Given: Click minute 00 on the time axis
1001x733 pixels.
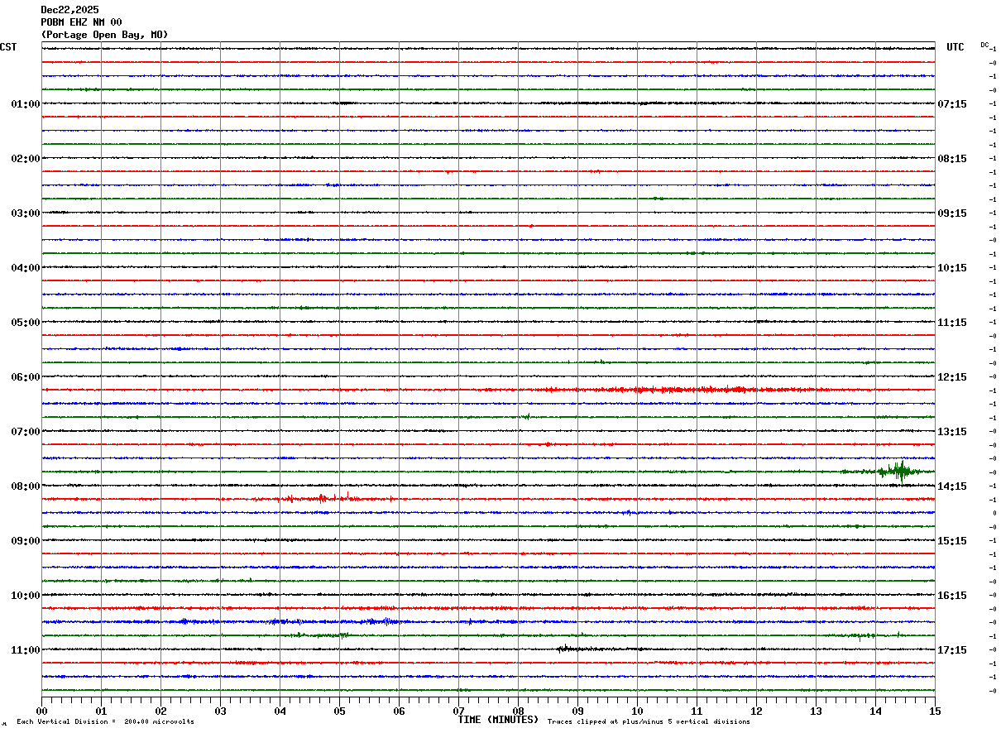Looking at the screenshot, I should point(41,711).
